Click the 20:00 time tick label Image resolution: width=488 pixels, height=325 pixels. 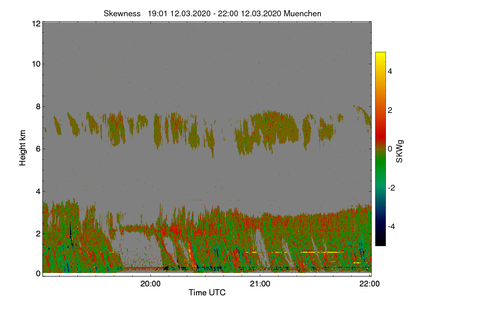(x=150, y=284)
